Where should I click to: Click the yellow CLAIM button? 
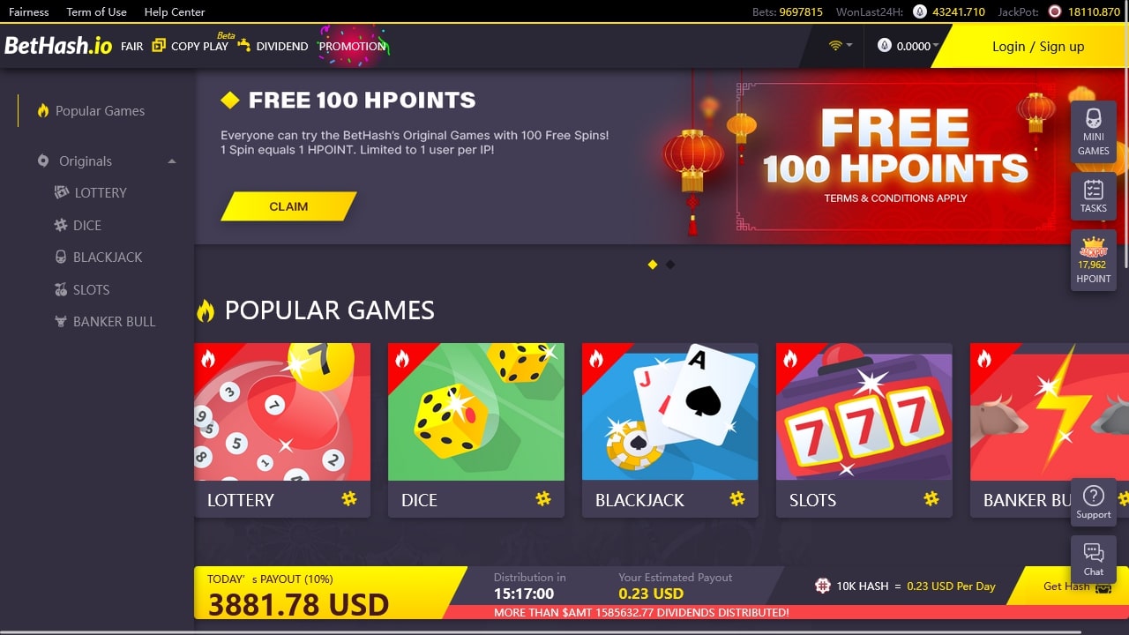coord(288,206)
